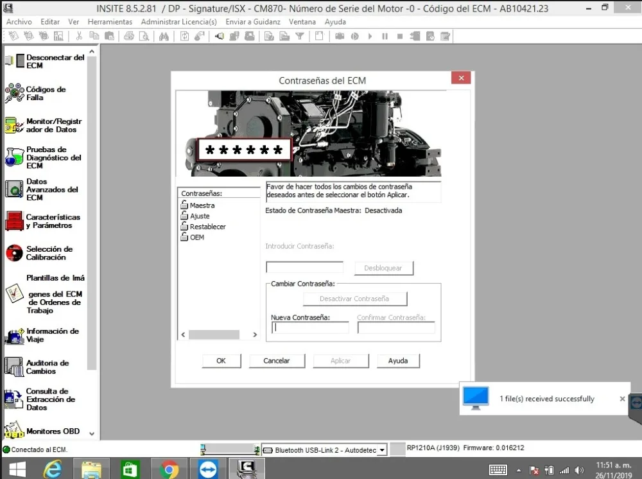Open Información de Viaje
Viewport: 642px width, 479px height.
tap(42, 335)
